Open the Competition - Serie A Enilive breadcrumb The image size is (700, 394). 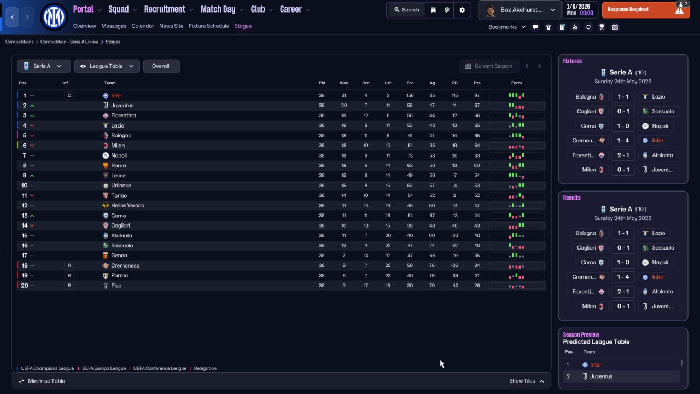69,42
